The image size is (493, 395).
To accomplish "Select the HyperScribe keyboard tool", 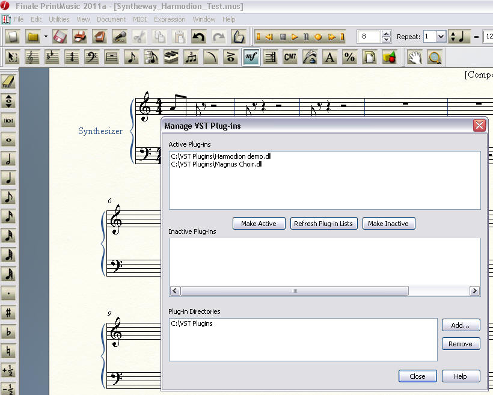I will tap(171, 57).
